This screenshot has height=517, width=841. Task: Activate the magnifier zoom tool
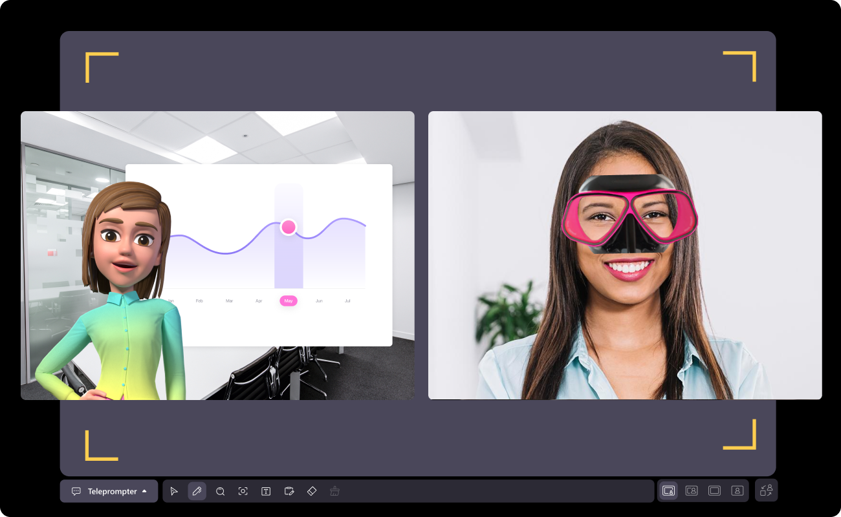click(x=220, y=491)
